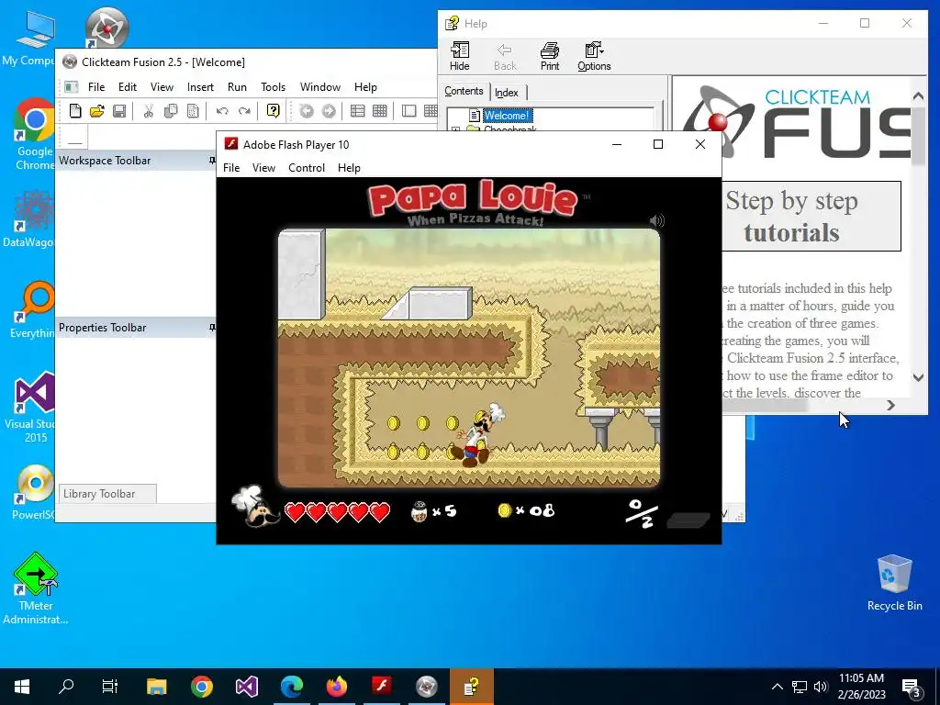Open Help menu in Adobe Flash Player
The width and height of the screenshot is (940, 705).
349,168
